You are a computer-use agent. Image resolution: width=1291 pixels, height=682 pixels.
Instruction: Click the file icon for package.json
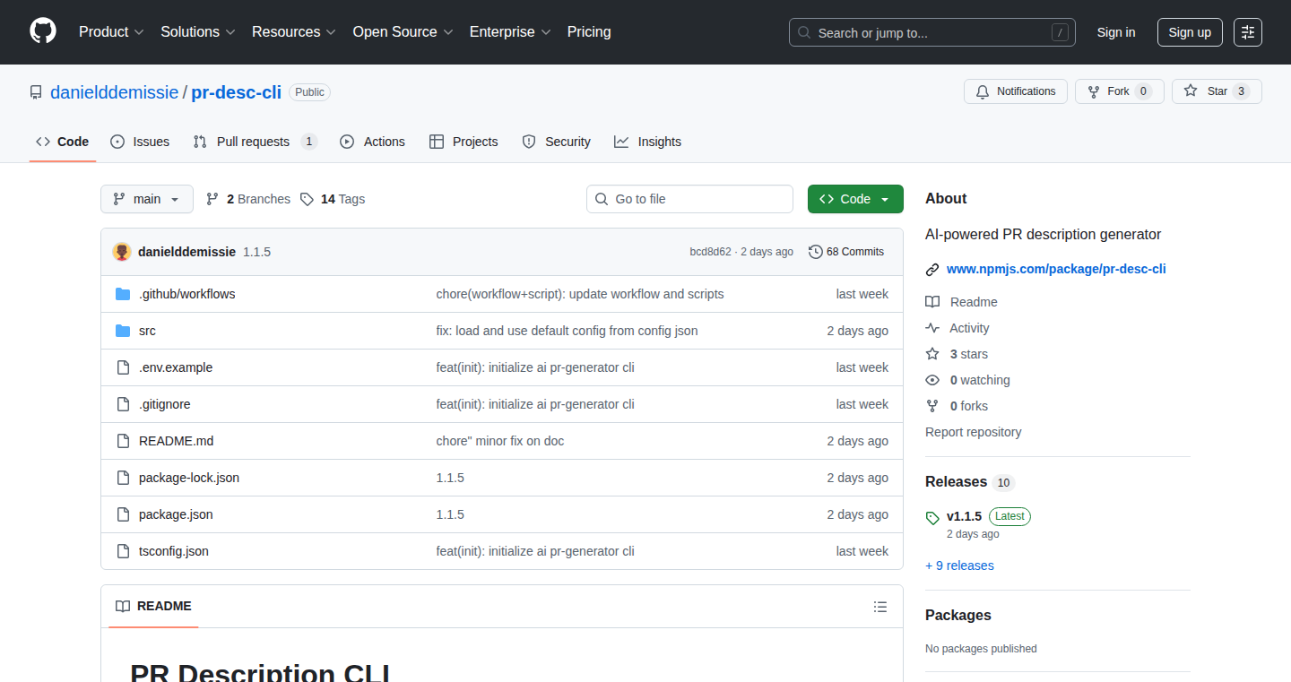[x=123, y=514]
